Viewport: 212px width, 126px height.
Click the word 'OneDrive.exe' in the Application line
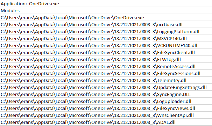(x=44, y=3)
